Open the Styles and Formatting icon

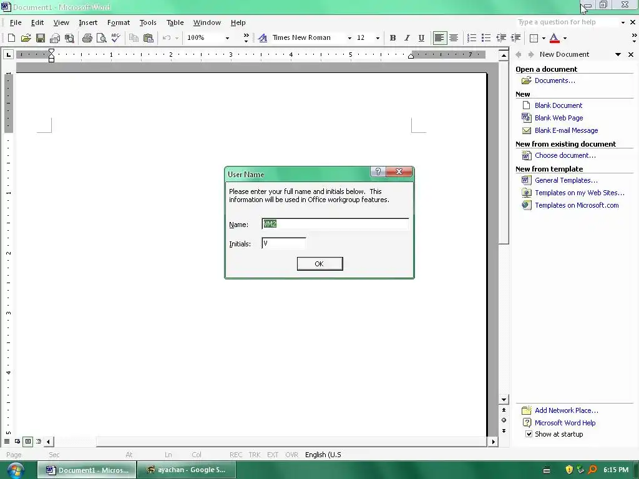(x=263, y=38)
